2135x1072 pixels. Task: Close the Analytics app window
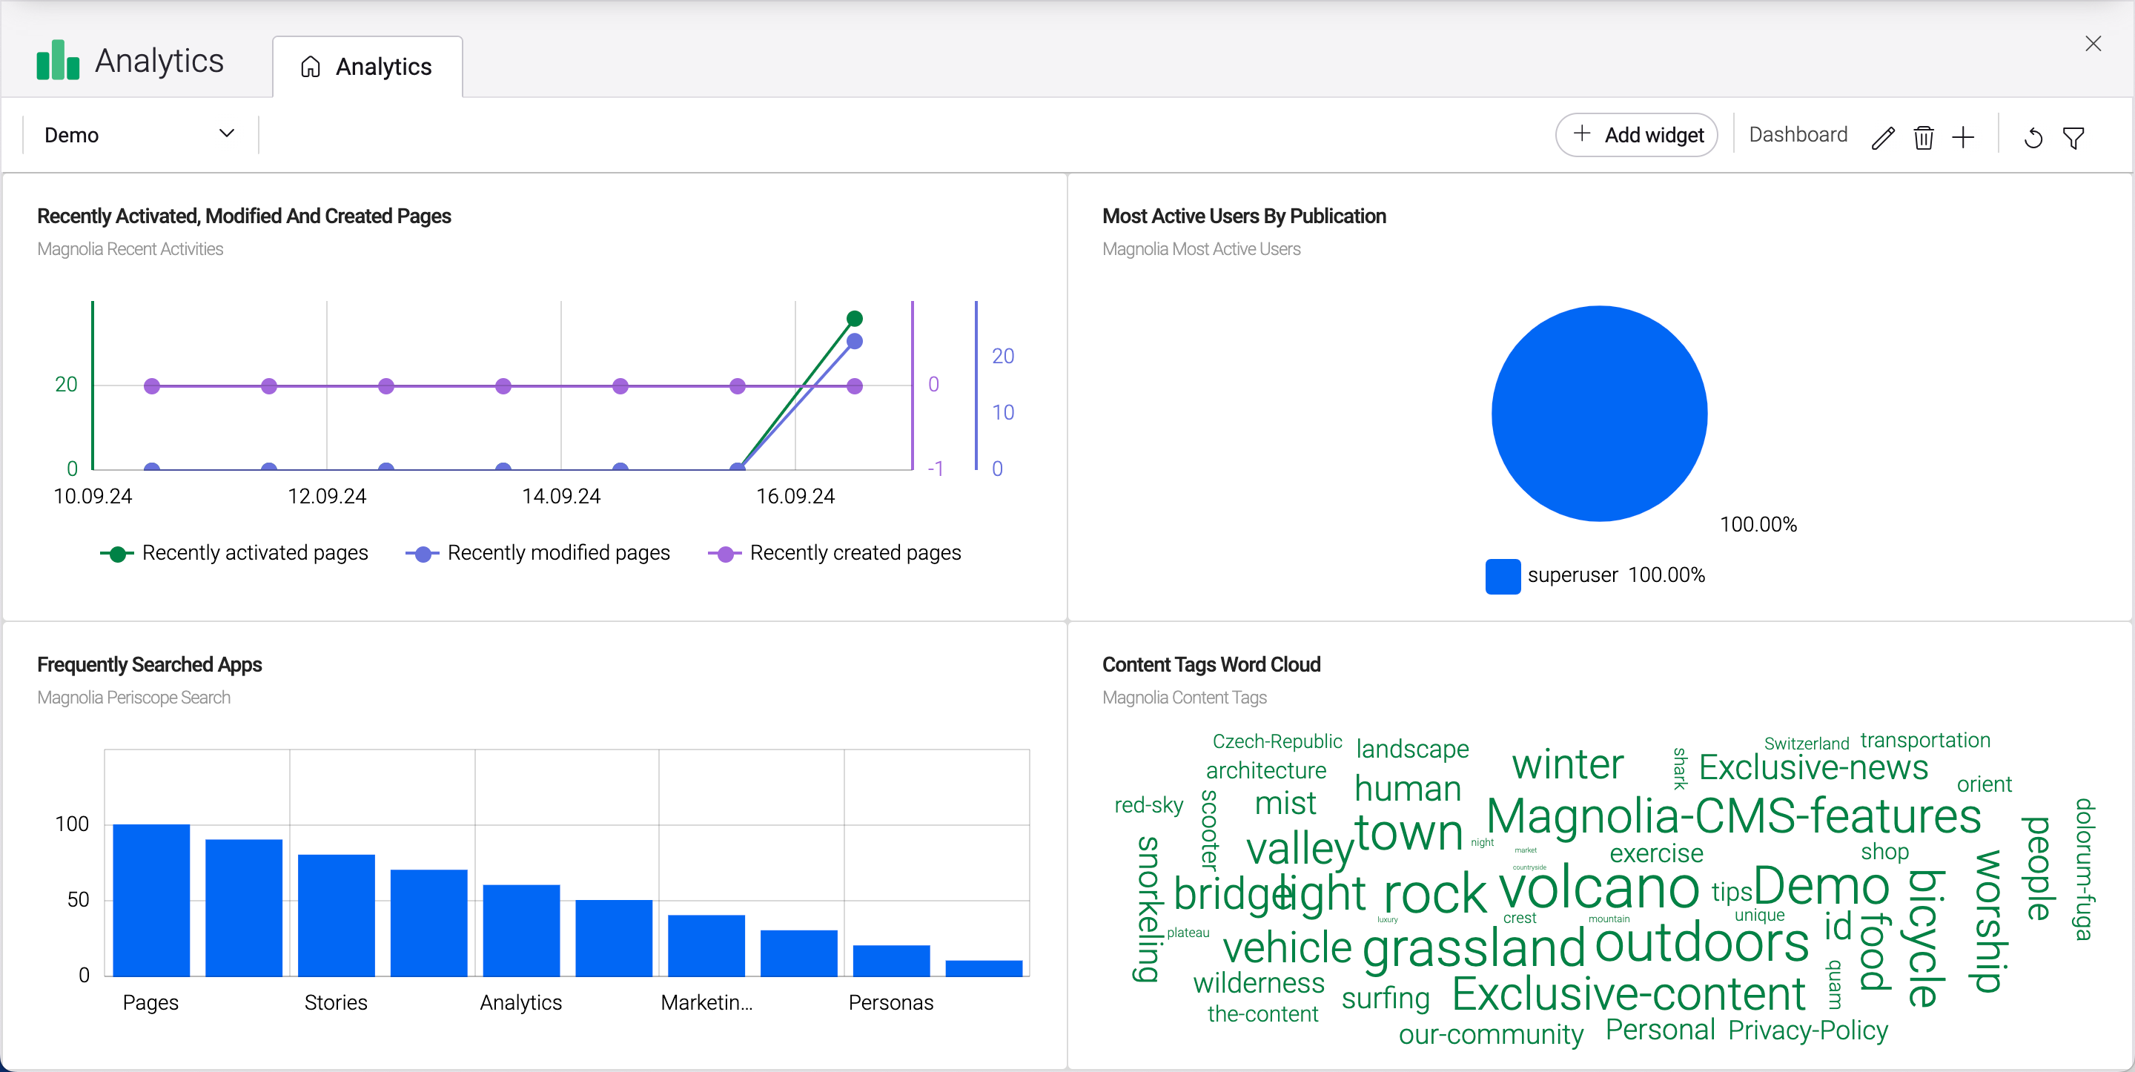pyautogui.click(x=2093, y=43)
